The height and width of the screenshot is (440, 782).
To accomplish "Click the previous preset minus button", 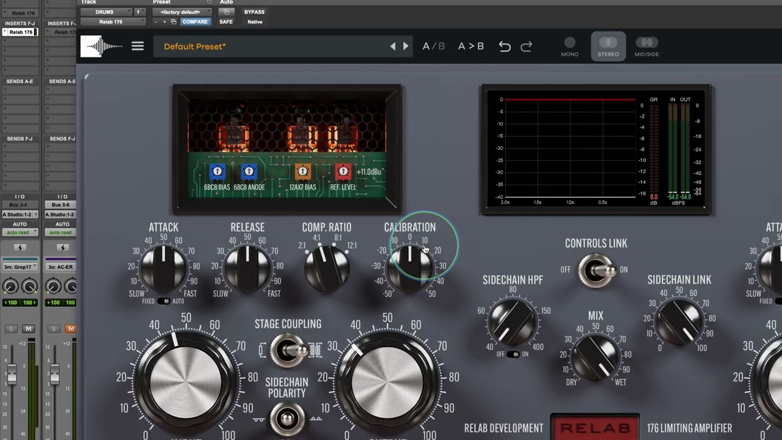I will (x=156, y=21).
